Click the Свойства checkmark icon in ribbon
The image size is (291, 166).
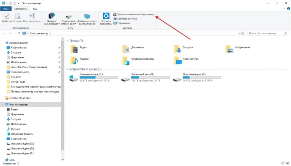click(x=7, y=16)
